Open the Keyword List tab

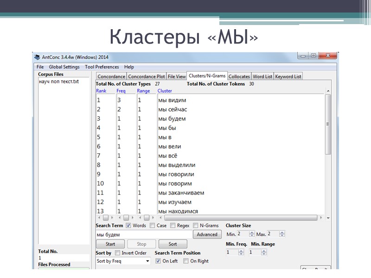point(288,76)
